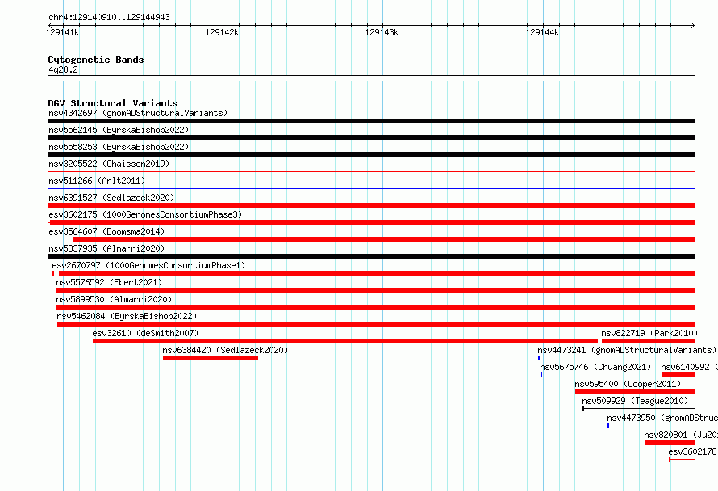Screen dimensions: 718x491
Task: Open nsv5558253 (ByrskaBishop2022) variant
Action: point(119,147)
